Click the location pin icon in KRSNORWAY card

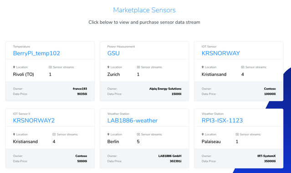203,67
